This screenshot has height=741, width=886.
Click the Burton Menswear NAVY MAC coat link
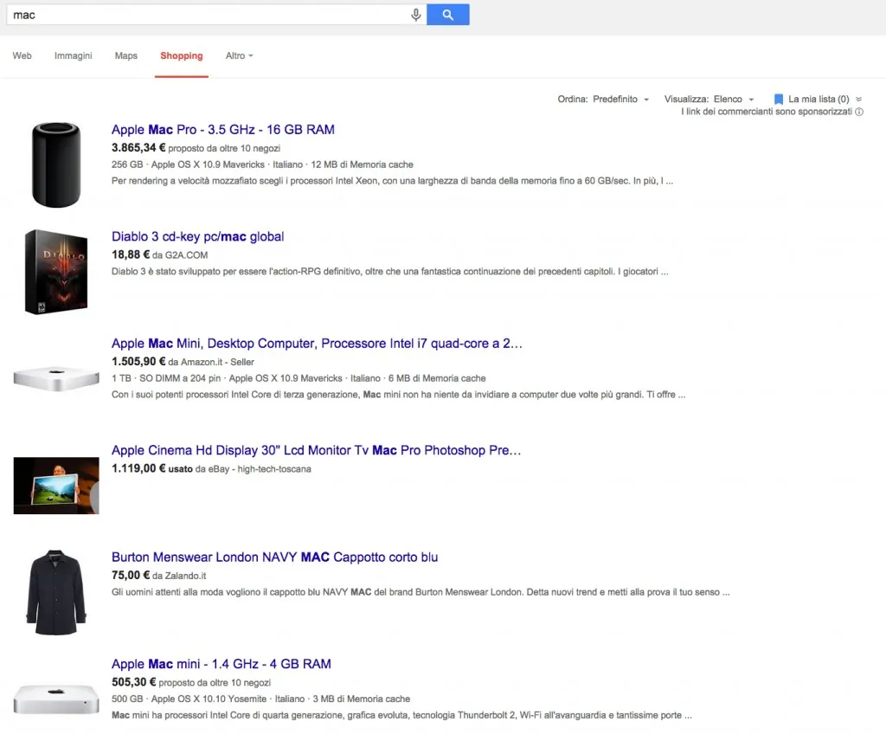click(x=273, y=557)
